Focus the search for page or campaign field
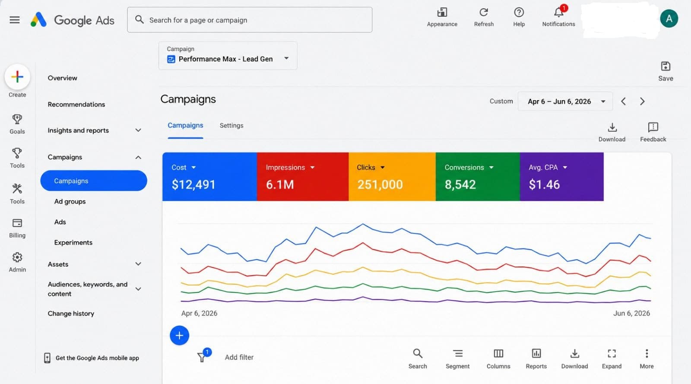This screenshot has height=384, width=691. pos(250,20)
